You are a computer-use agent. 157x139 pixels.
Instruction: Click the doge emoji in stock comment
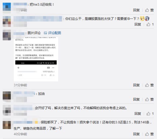[x=142, y=19]
